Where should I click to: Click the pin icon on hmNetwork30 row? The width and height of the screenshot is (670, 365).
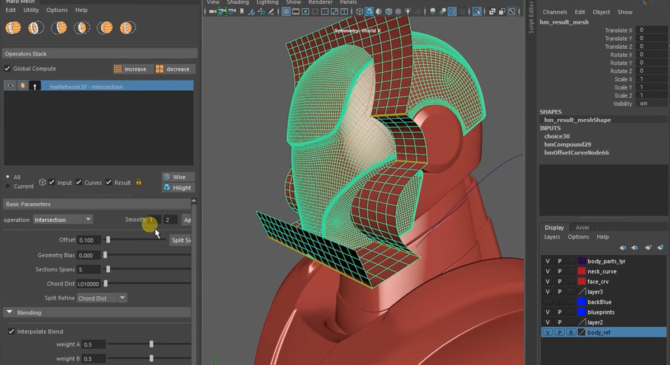click(34, 85)
